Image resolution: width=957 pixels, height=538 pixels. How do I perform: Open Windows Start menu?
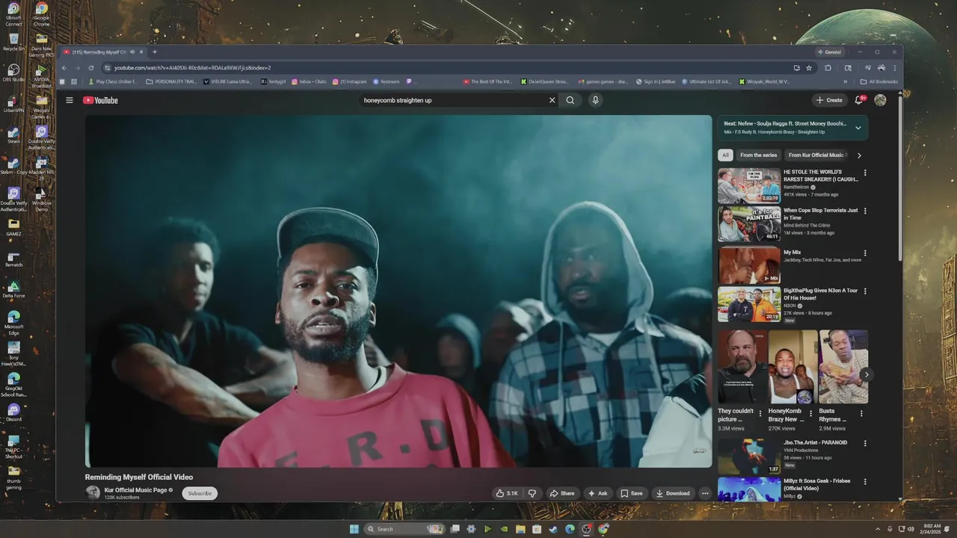pyautogui.click(x=354, y=529)
